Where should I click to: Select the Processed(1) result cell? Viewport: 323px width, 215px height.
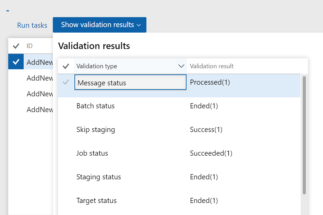point(210,82)
